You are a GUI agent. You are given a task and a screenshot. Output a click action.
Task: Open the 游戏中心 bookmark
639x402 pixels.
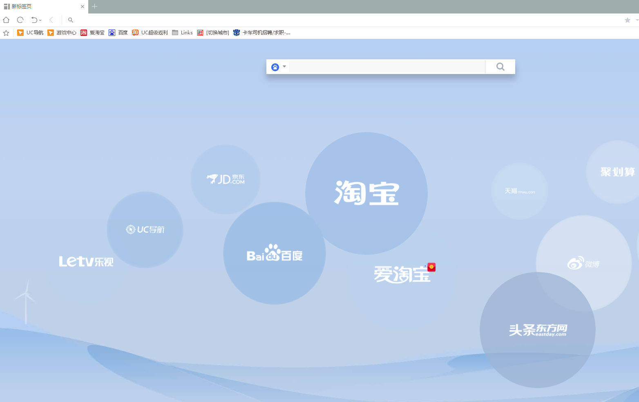pyautogui.click(x=62, y=33)
